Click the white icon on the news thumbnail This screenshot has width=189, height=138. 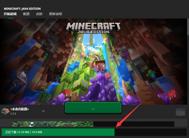[x=31, y=124]
